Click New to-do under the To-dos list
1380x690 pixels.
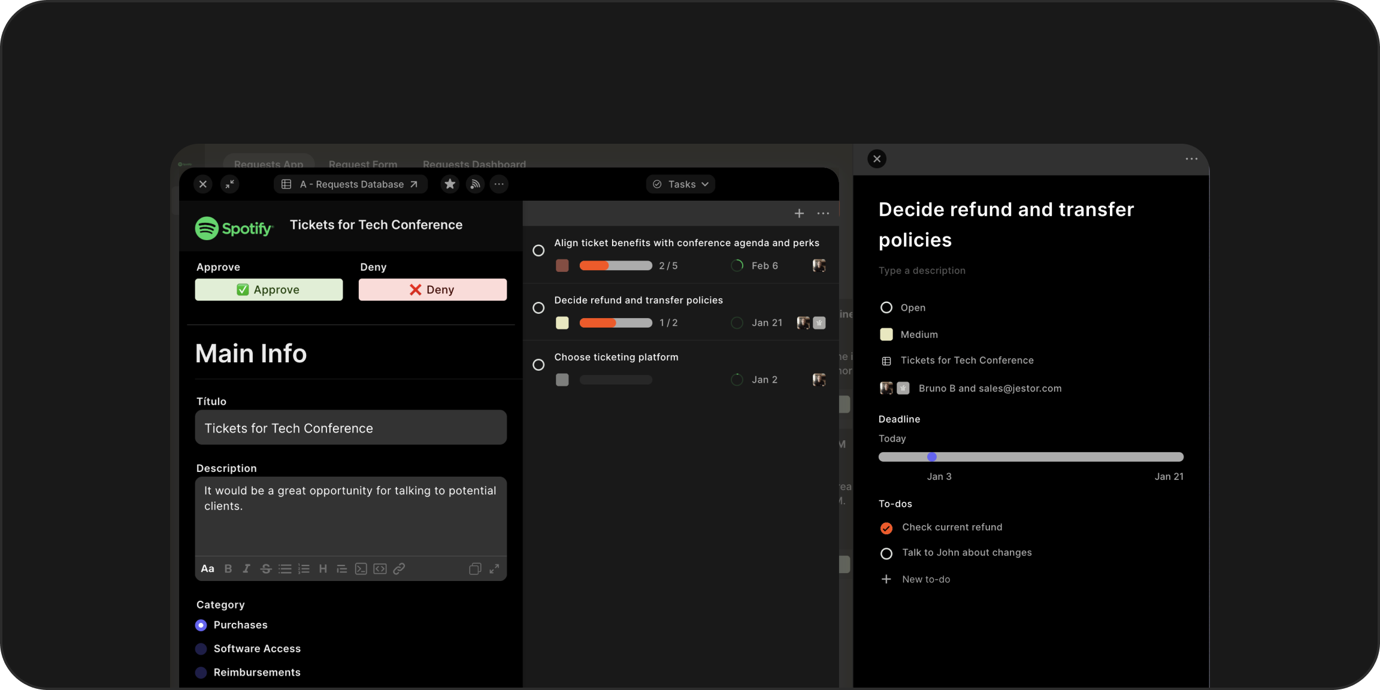coord(916,579)
